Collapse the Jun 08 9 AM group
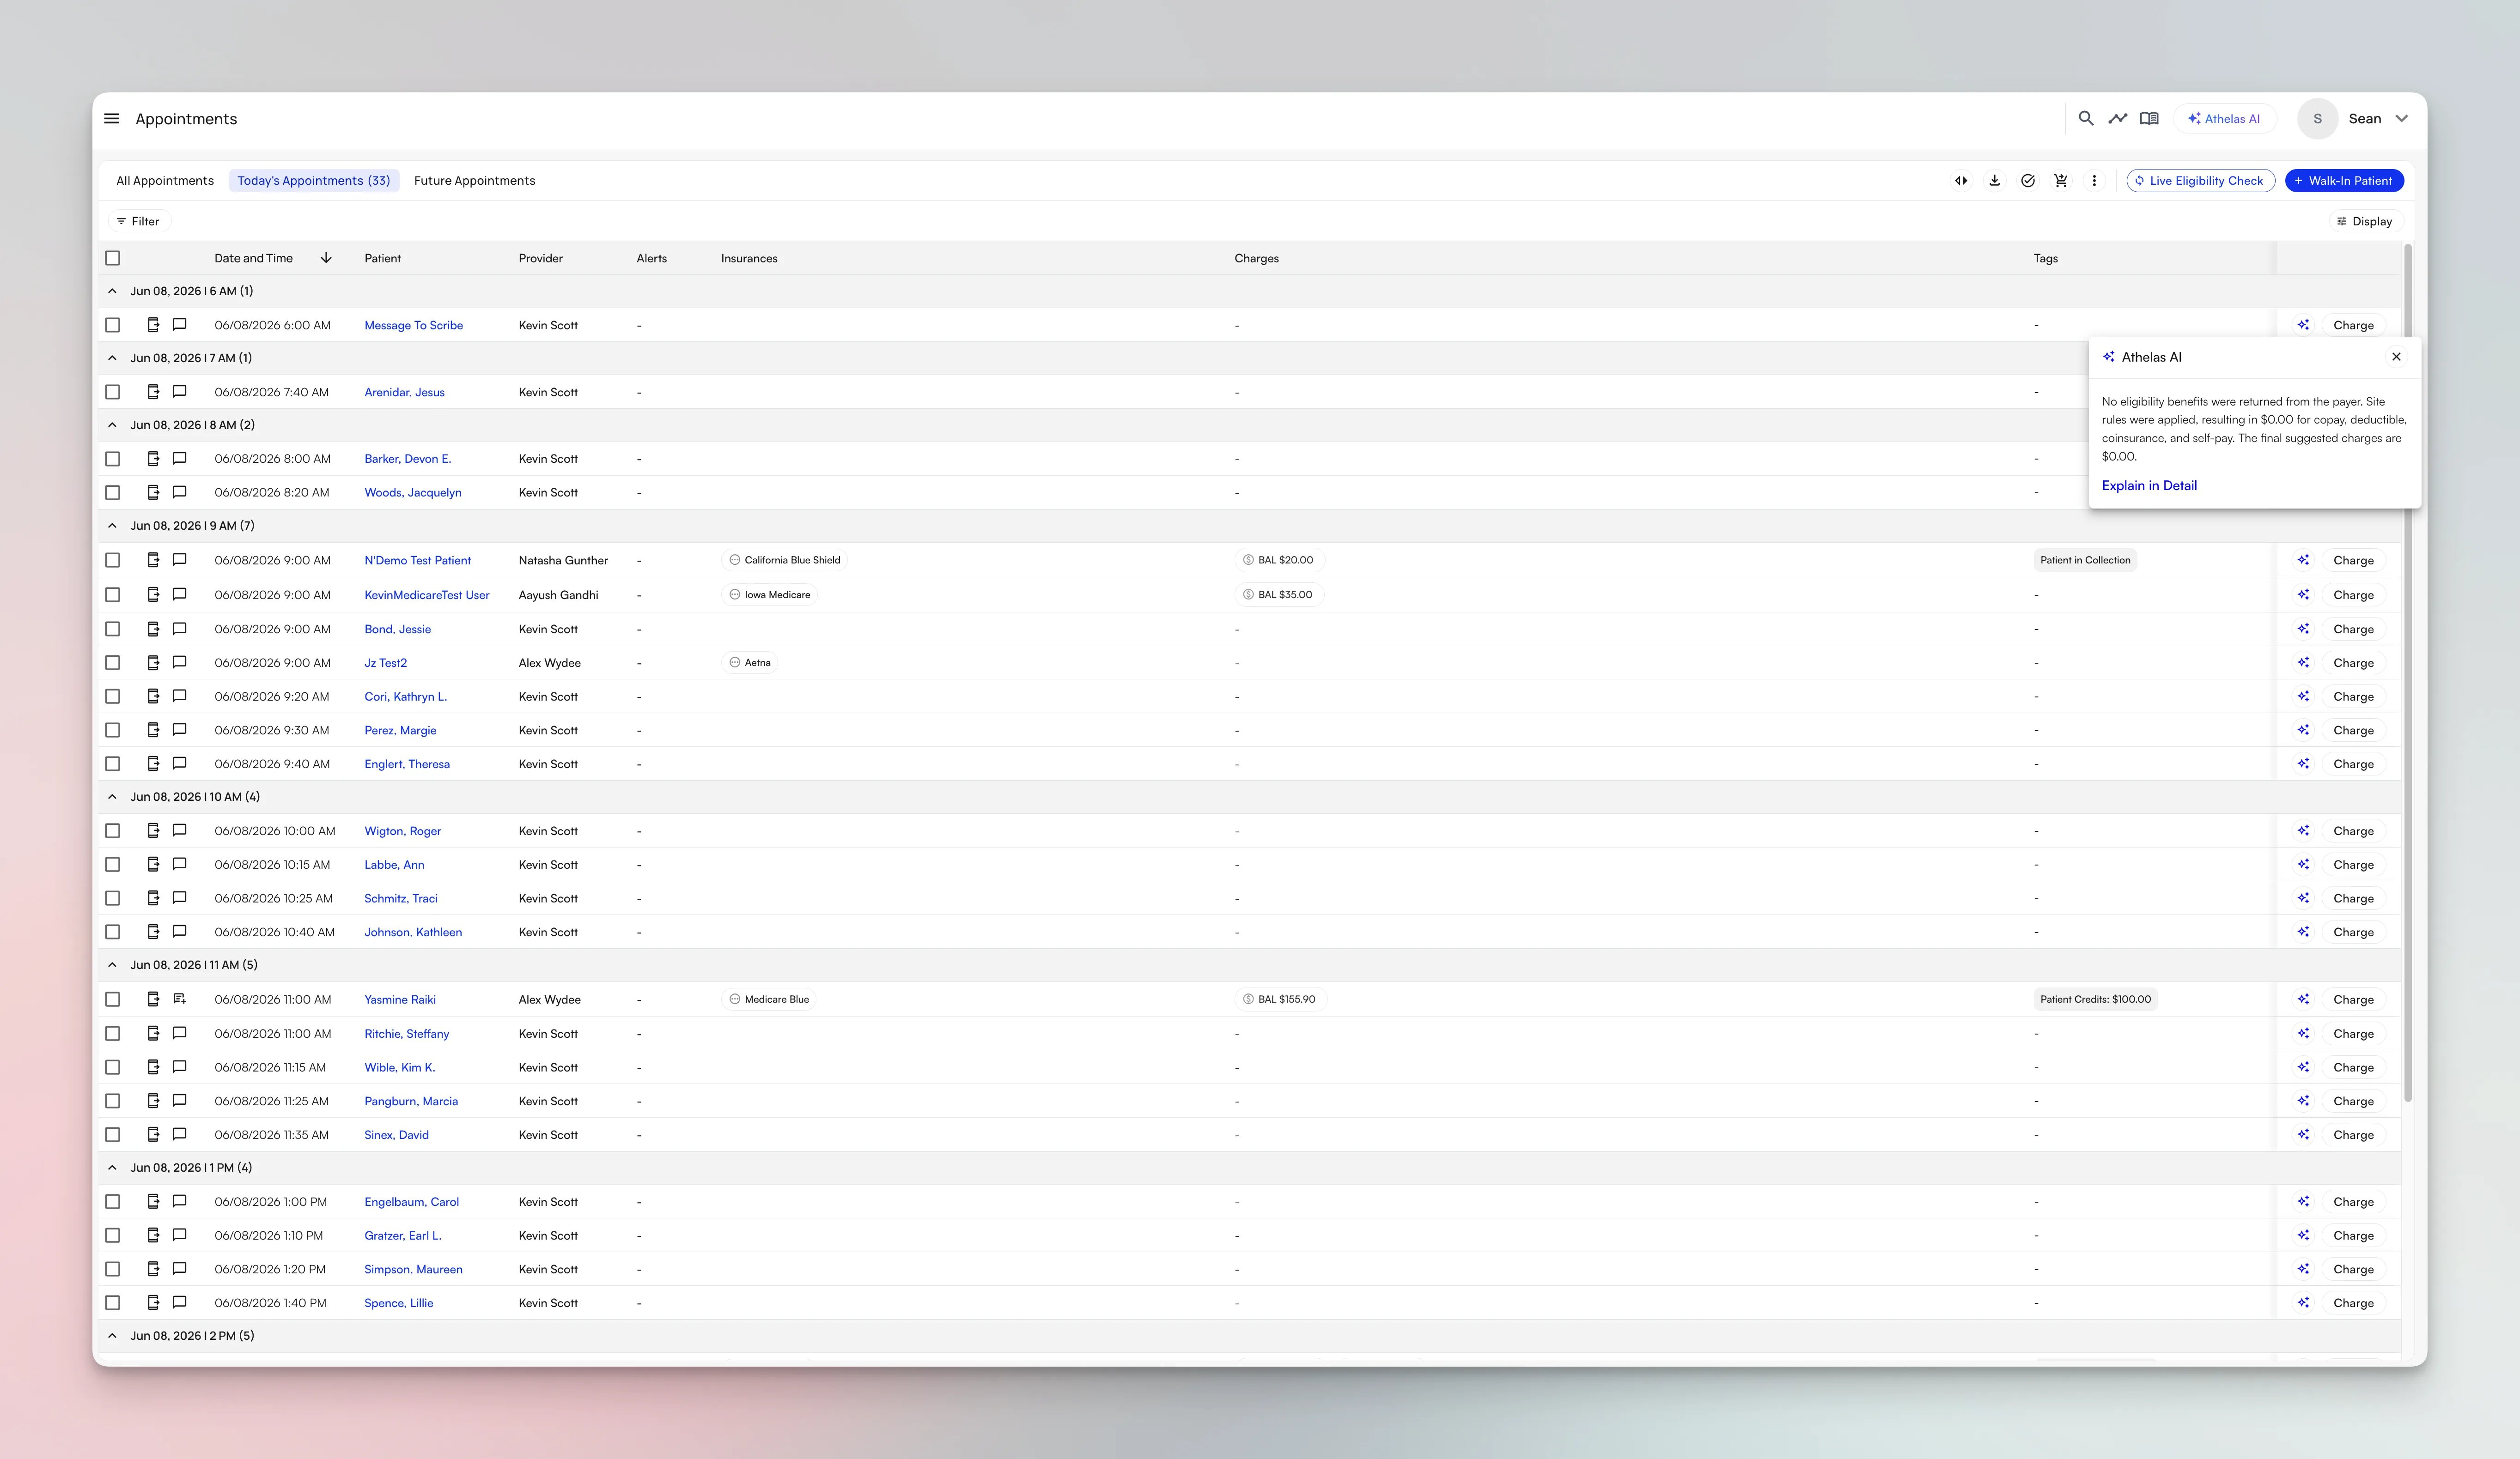The height and width of the screenshot is (1459, 2520). (x=112, y=526)
